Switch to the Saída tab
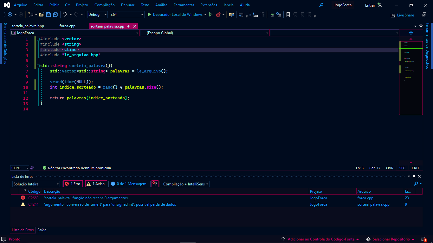433x243 pixels. coord(42,230)
